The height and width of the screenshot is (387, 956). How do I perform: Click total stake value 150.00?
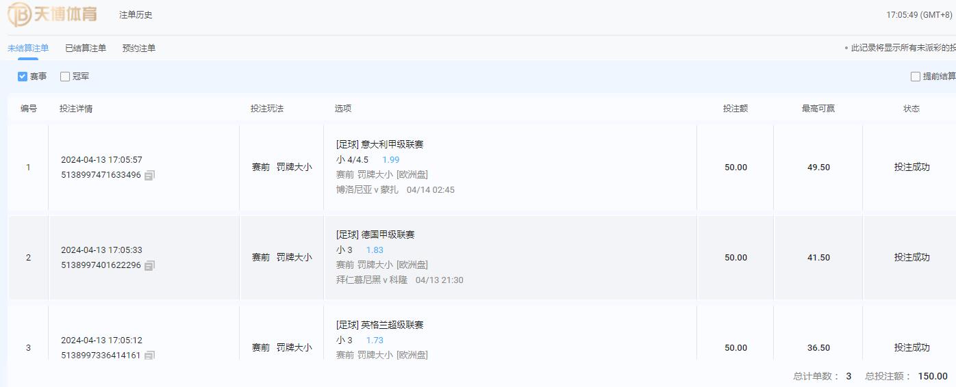(933, 376)
